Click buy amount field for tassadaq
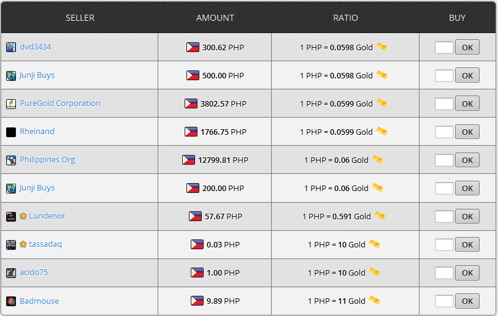This screenshot has height=316, width=498. coord(444,244)
